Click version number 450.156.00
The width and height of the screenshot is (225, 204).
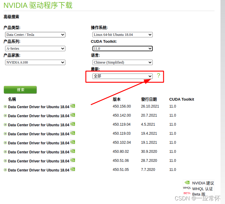click(122, 106)
